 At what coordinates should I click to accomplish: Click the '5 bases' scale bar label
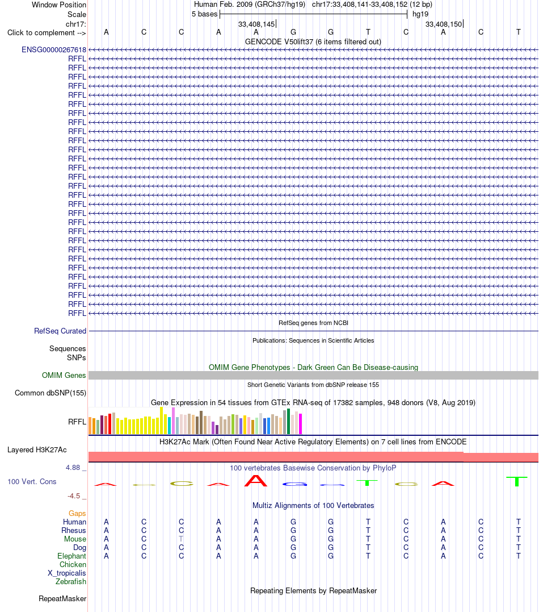(x=205, y=14)
